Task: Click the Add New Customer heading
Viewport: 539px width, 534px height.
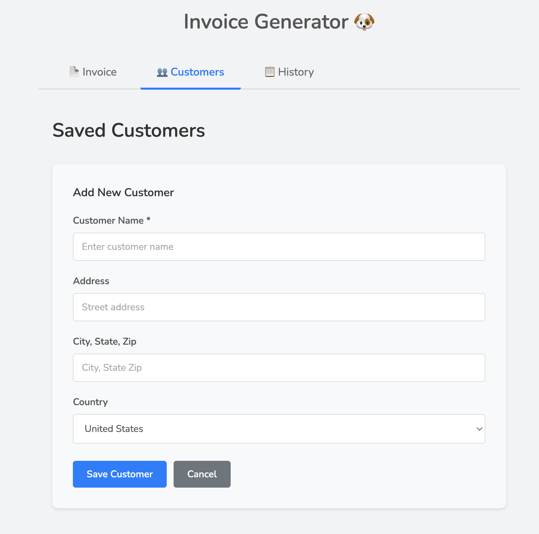Action: coord(123,192)
